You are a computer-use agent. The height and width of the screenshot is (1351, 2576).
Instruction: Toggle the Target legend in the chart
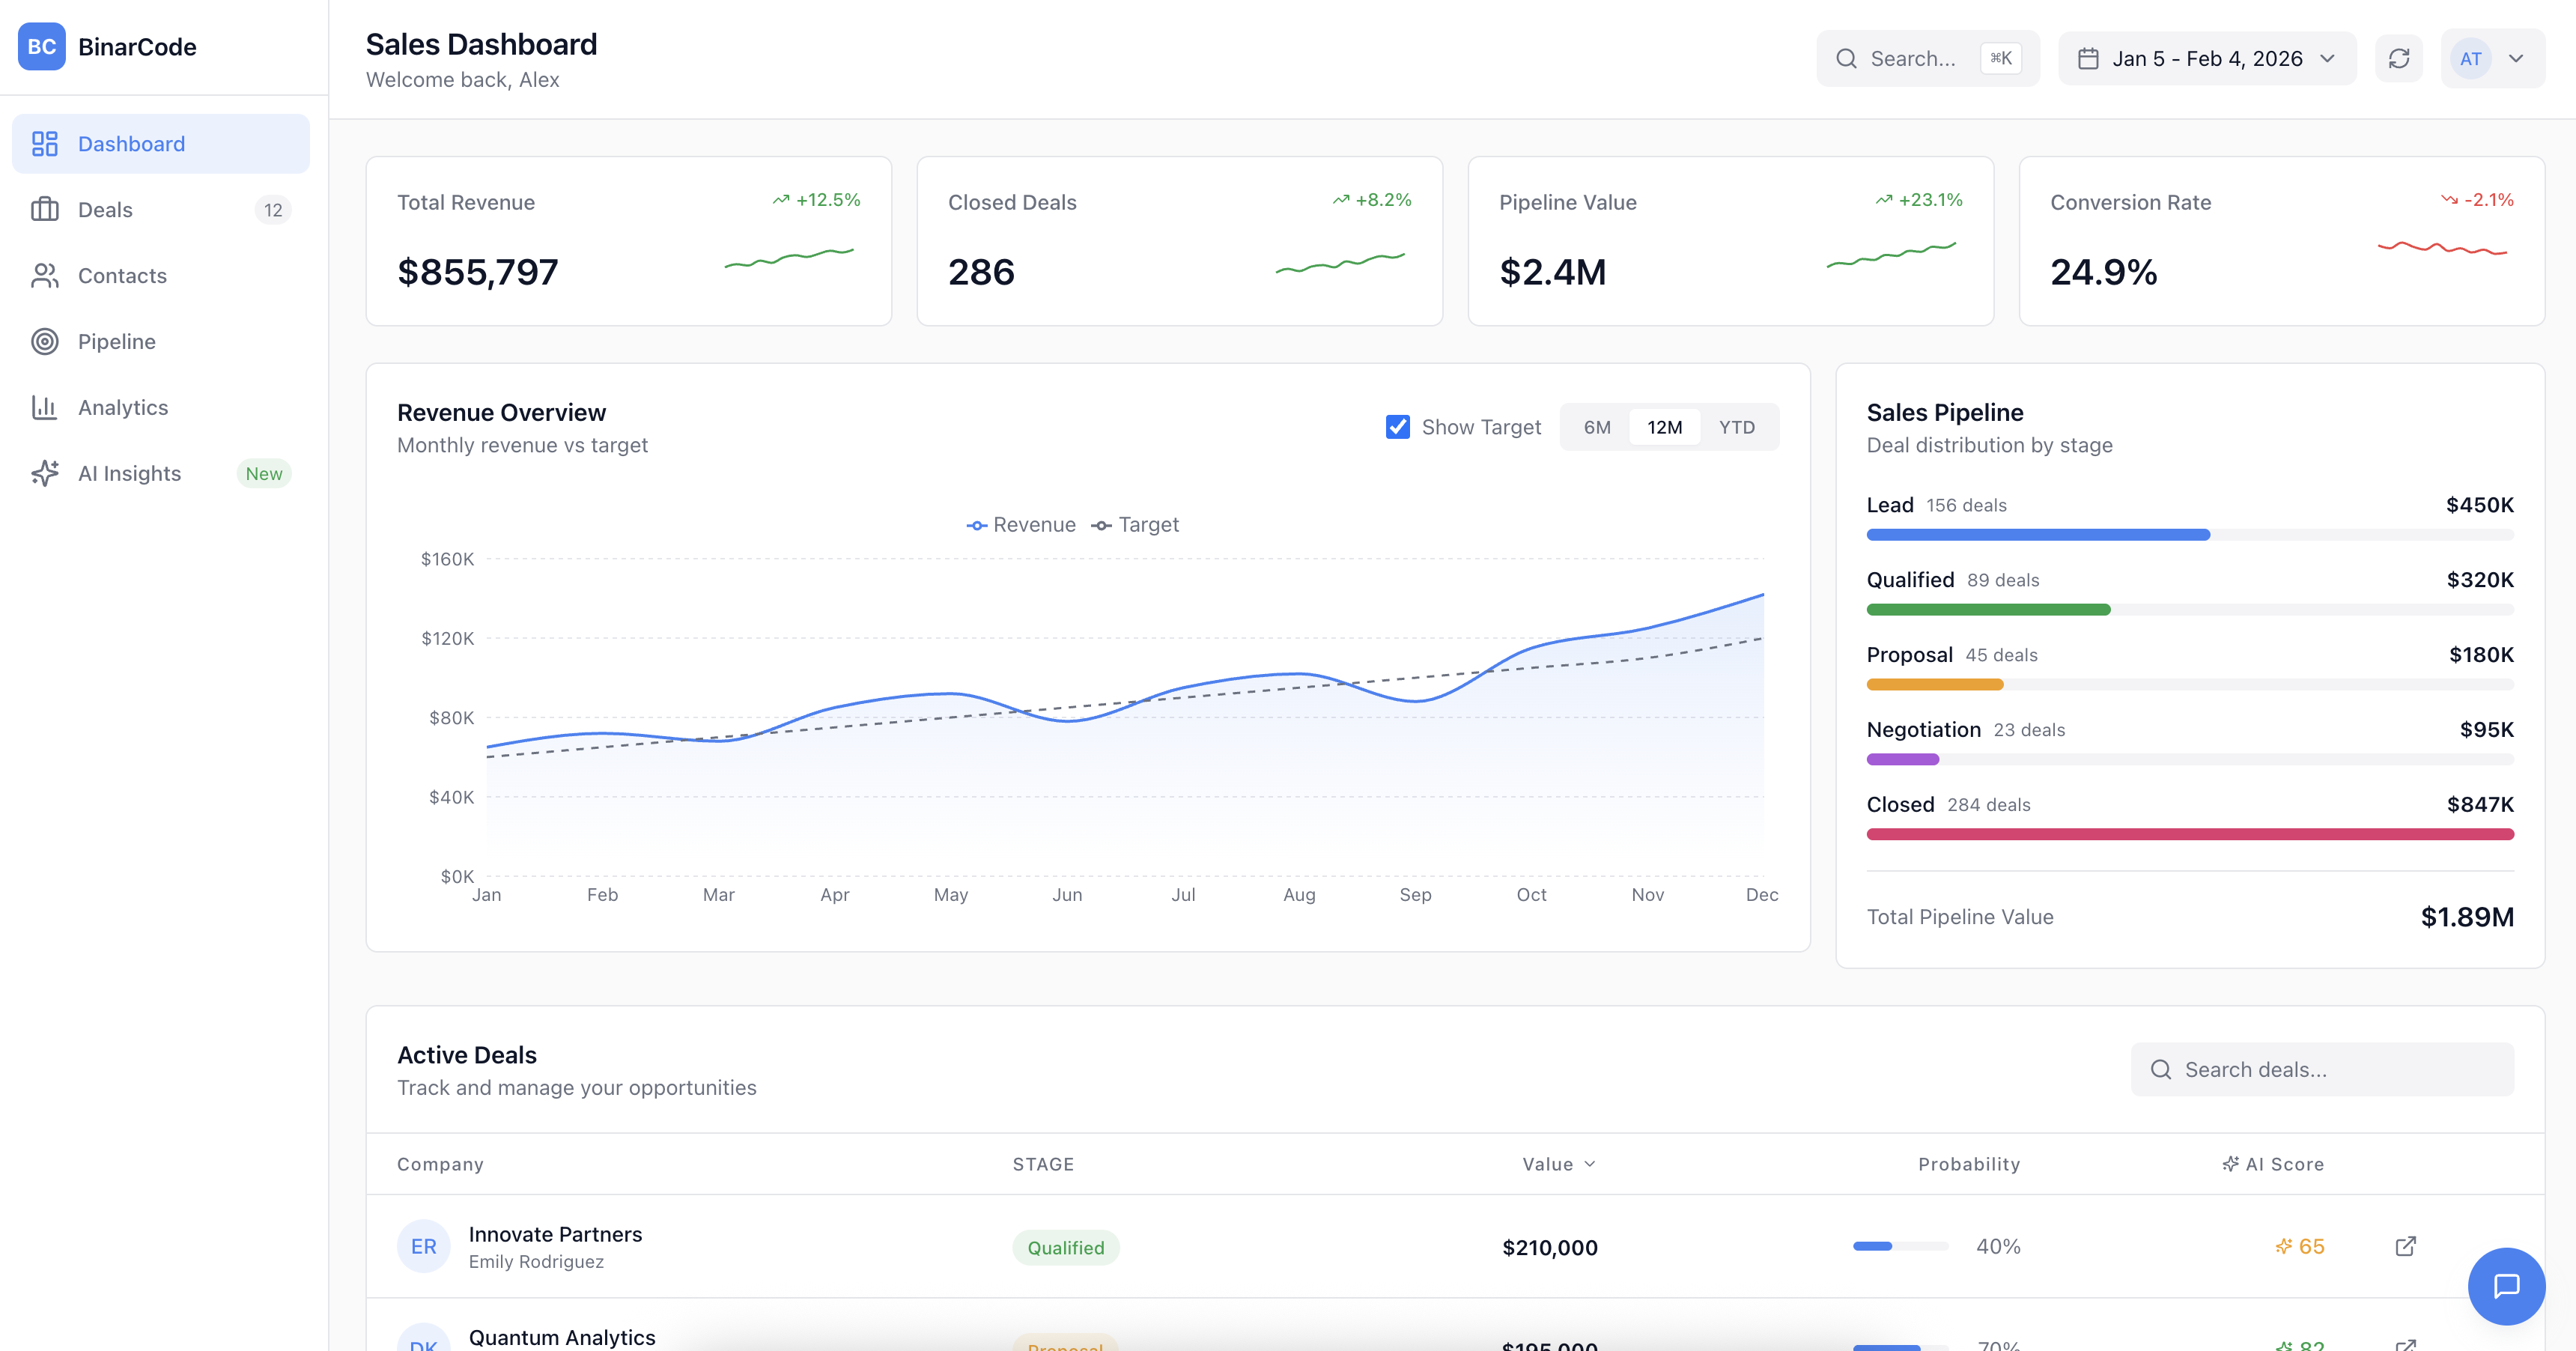click(x=1136, y=524)
